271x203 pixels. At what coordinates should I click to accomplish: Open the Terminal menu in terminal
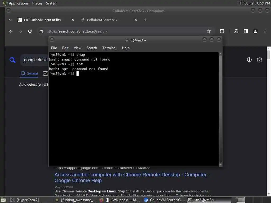[109, 48]
